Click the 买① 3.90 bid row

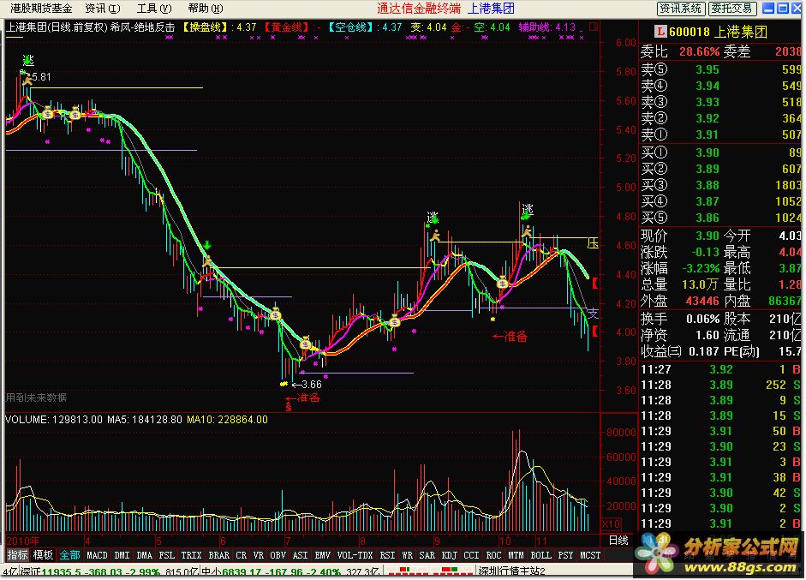click(720, 152)
